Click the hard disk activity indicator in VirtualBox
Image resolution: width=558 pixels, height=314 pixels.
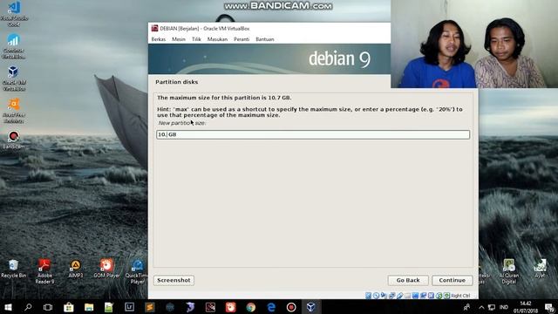368,296
